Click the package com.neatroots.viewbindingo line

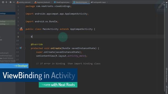tap(48, 6)
